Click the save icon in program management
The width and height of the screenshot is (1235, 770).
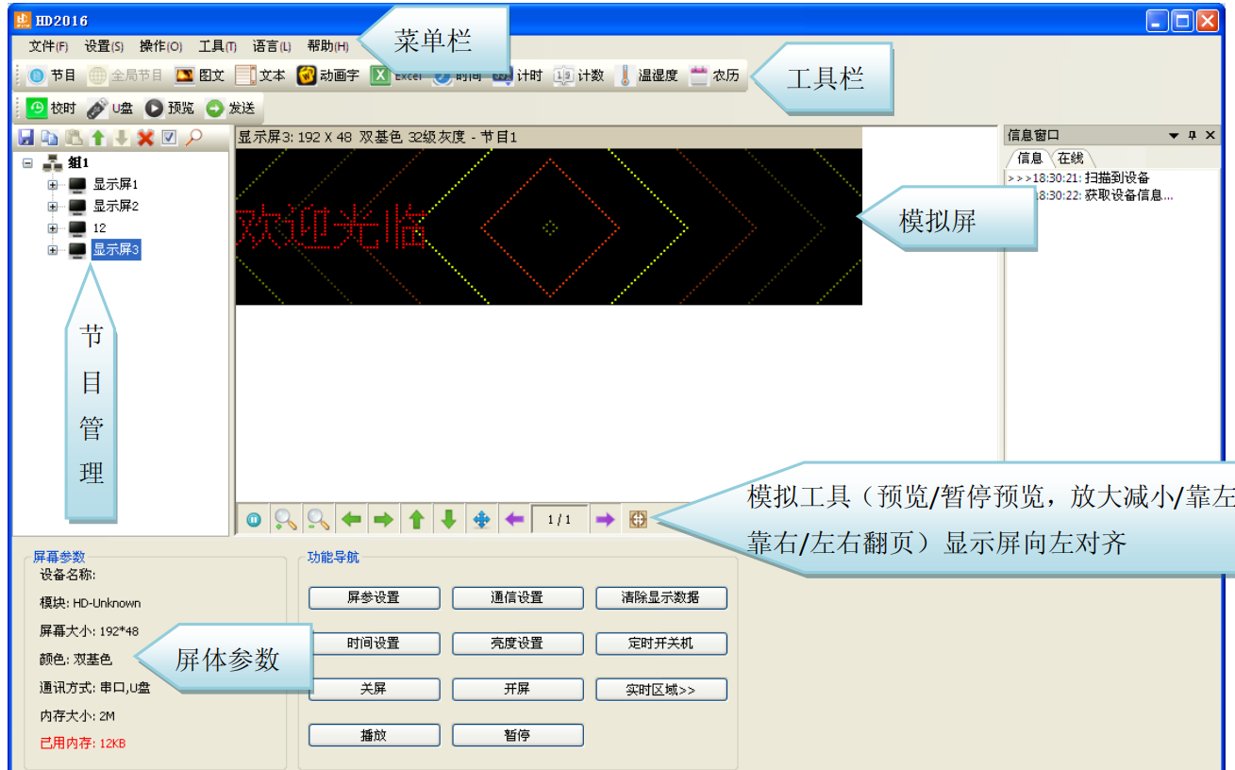tap(26, 138)
